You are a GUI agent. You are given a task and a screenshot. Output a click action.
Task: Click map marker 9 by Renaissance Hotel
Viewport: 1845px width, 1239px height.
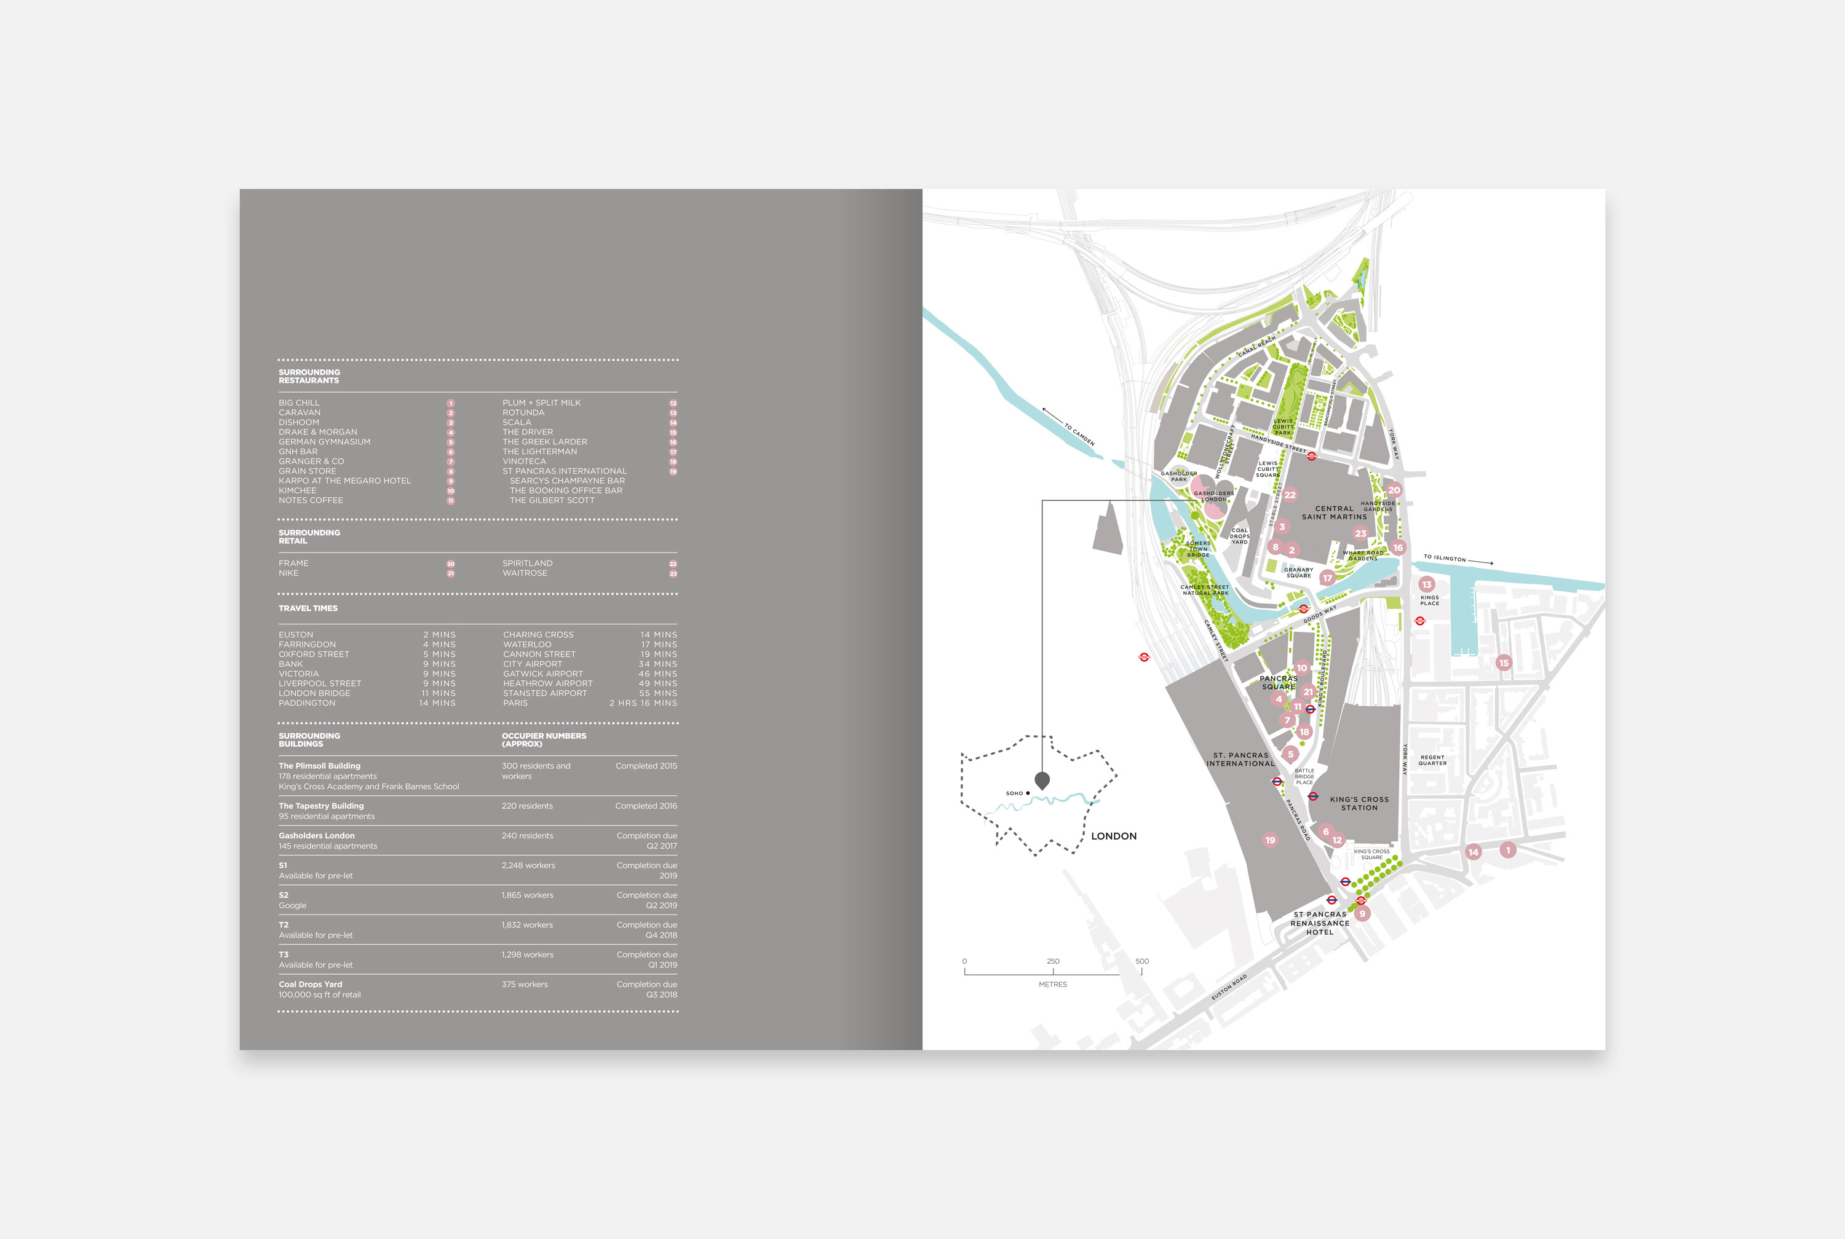point(1362,913)
